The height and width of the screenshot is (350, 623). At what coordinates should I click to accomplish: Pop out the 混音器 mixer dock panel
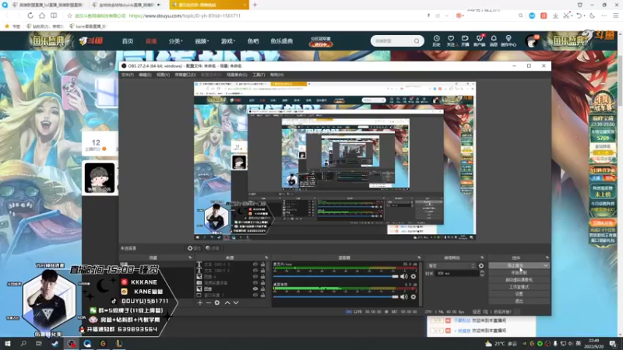(419, 257)
